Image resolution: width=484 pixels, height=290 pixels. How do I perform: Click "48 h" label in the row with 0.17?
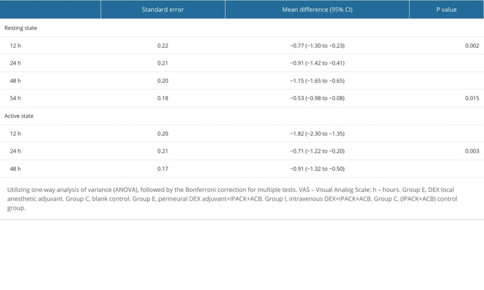15,169
